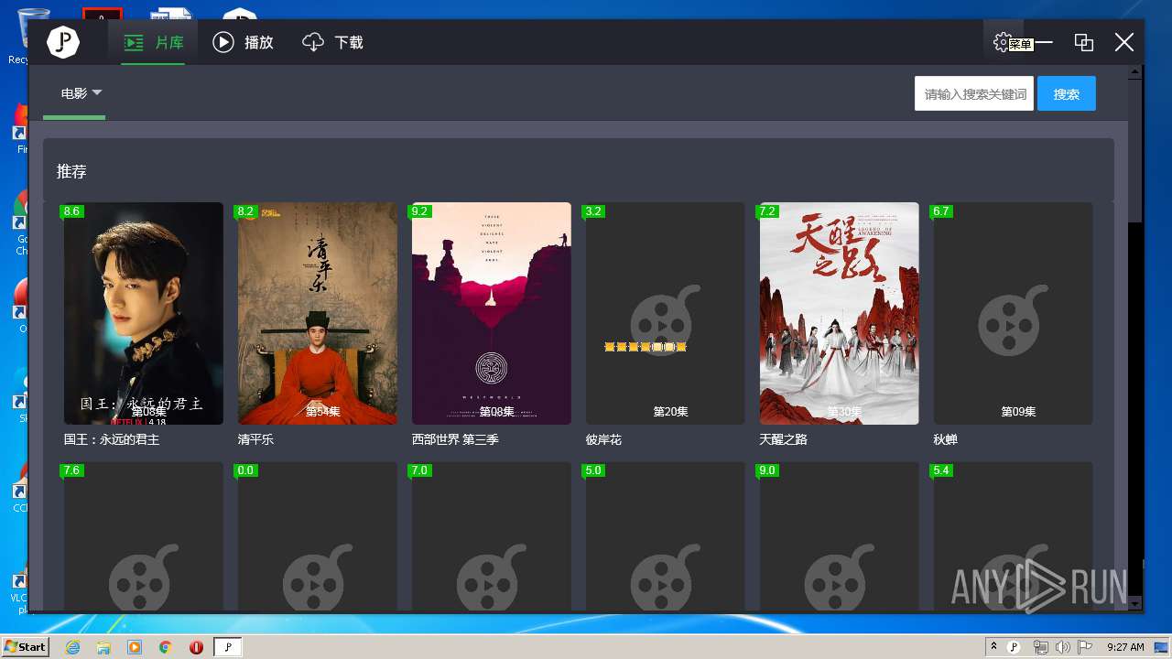The height and width of the screenshot is (659, 1172).
Task: Open the 秋蝉 placeholder thumbnail
Action: (1014, 313)
